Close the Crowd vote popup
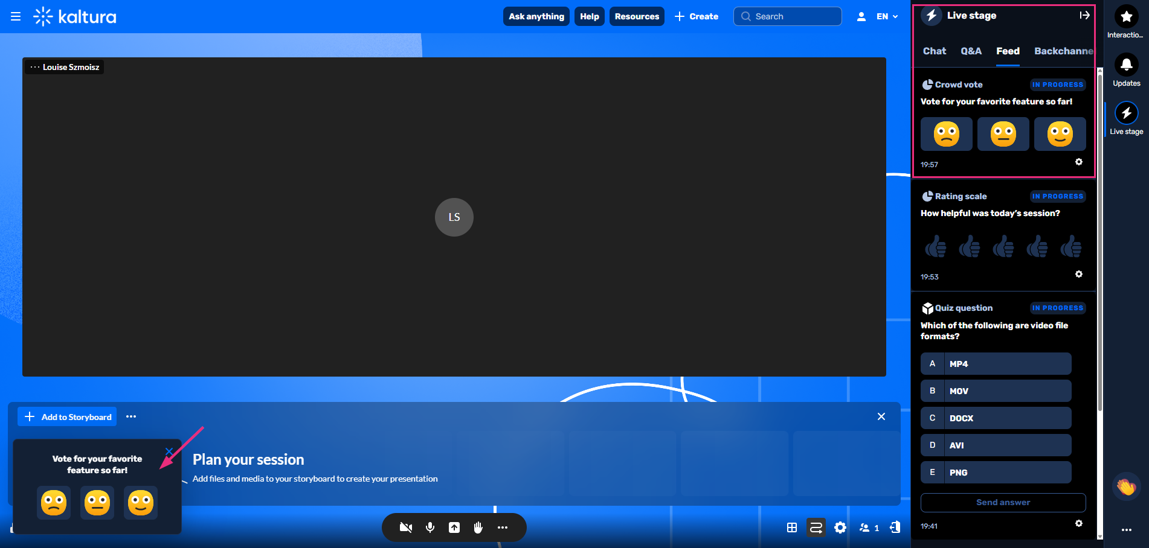The width and height of the screenshot is (1149, 548). point(169,451)
